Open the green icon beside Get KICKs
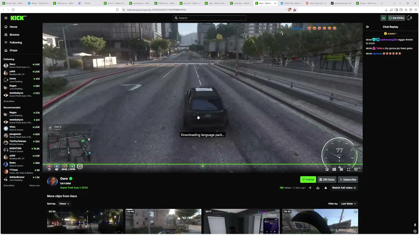The height and width of the screenshot is (235, 419). click(x=383, y=18)
